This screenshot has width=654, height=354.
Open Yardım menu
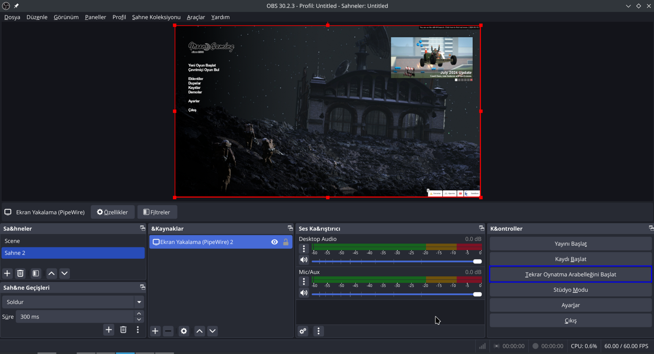pos(220,17)
